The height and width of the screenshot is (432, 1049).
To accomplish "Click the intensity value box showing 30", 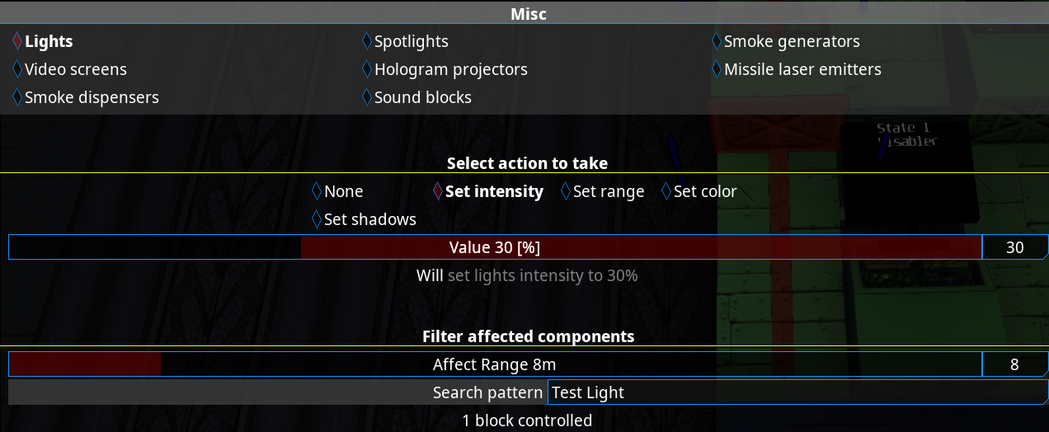I will click(x=1014, y=247).
